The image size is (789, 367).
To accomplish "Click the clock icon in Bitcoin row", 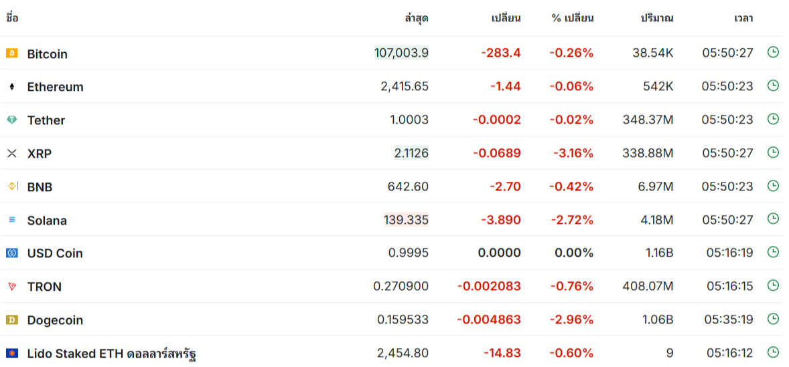I will tap(773, 51).
